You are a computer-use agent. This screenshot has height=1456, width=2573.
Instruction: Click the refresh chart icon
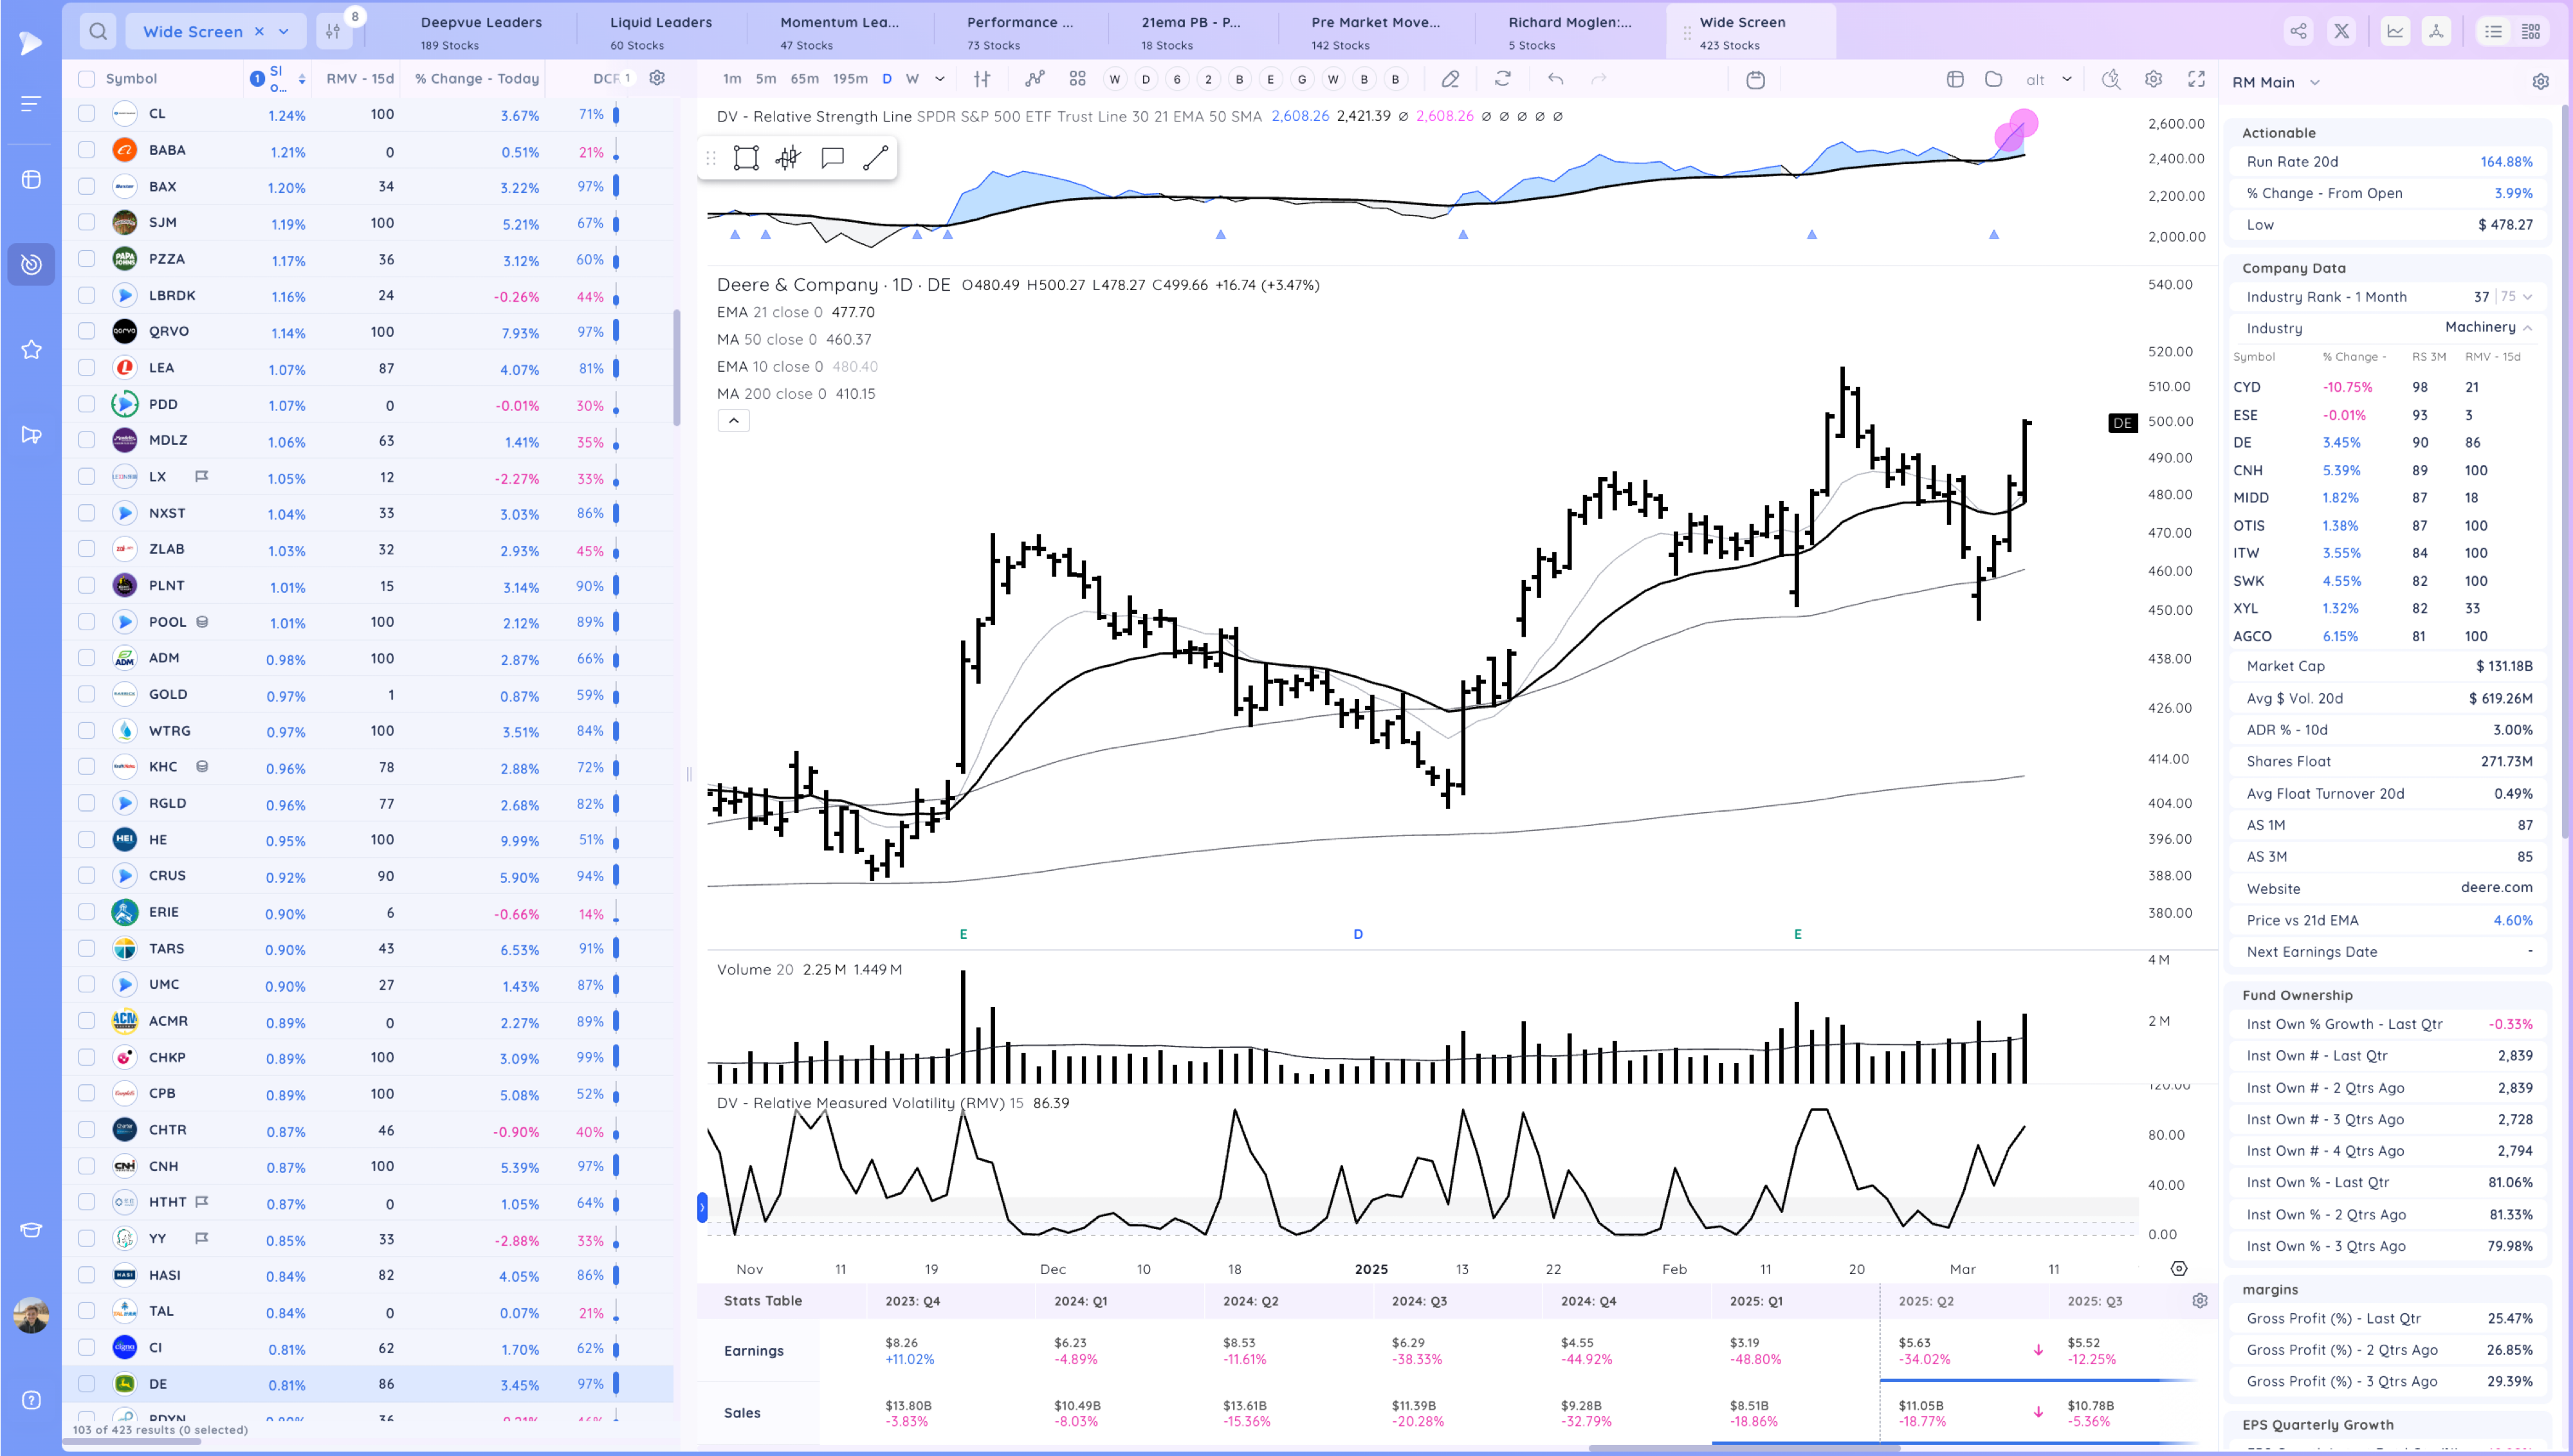click(1502, 79)
